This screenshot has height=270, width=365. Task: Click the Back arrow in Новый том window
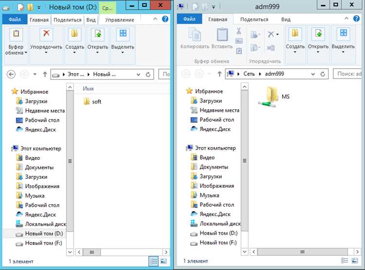[11, 75]
